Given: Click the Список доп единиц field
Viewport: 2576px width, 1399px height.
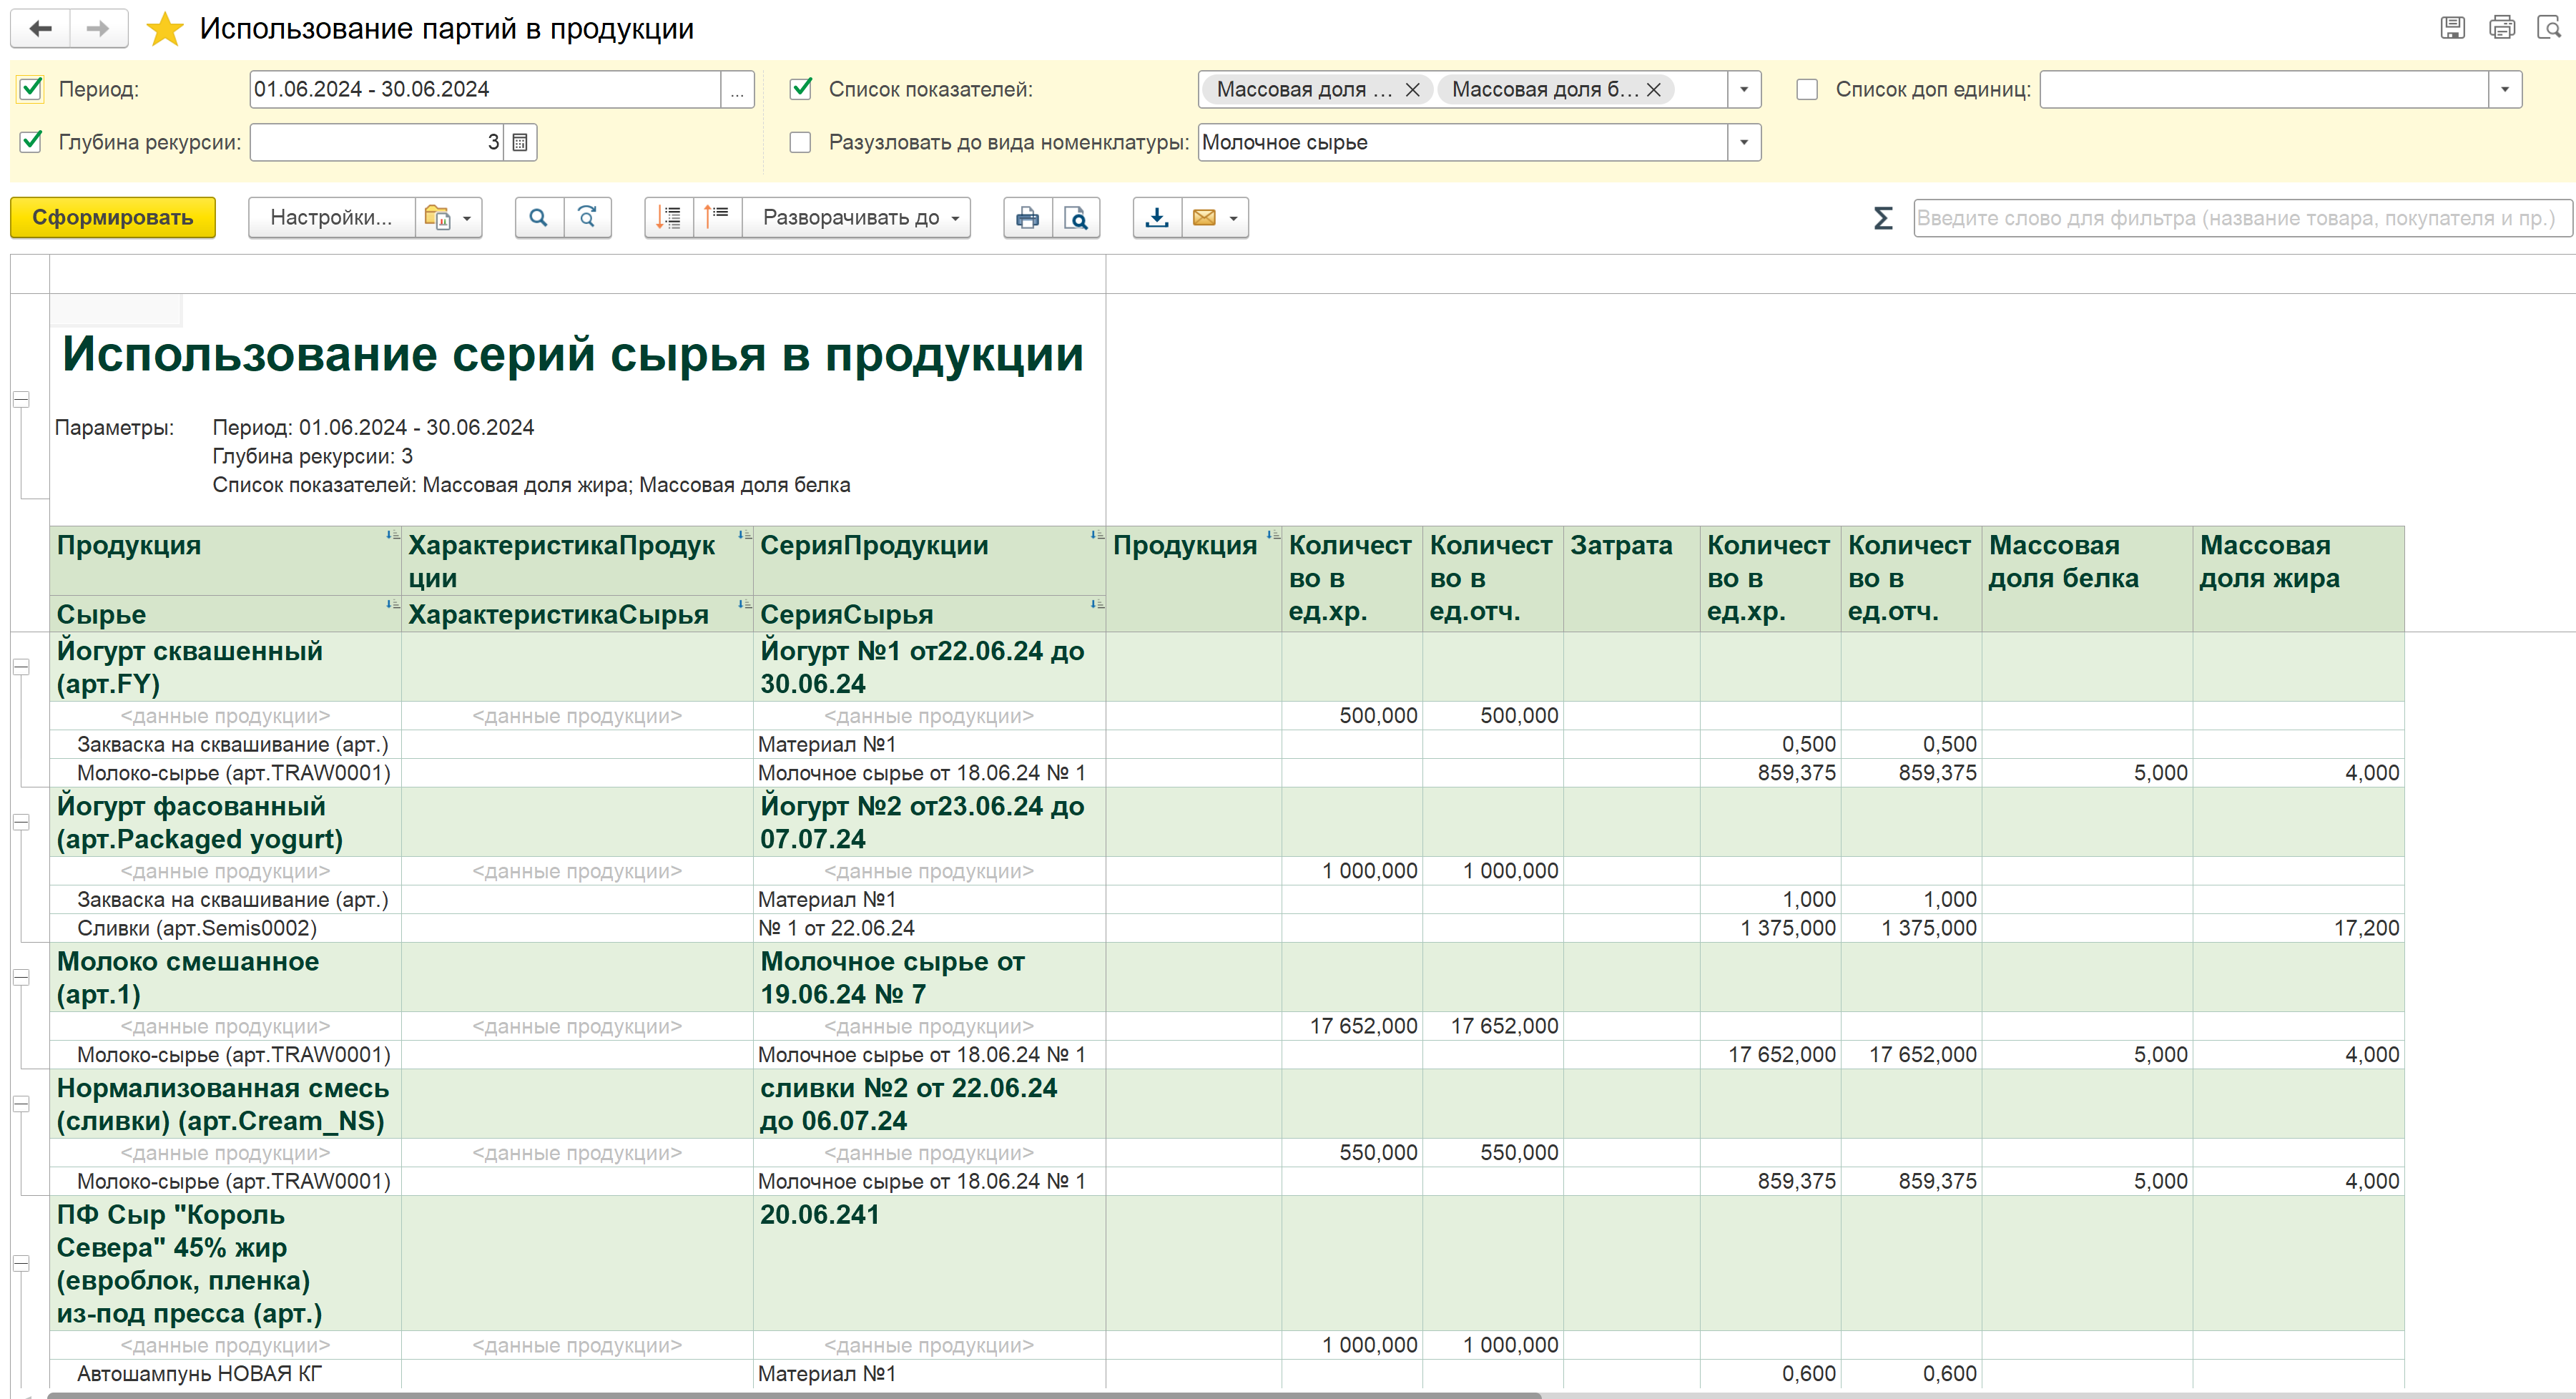Looking at the screenshot, I should pos(2264,90).
